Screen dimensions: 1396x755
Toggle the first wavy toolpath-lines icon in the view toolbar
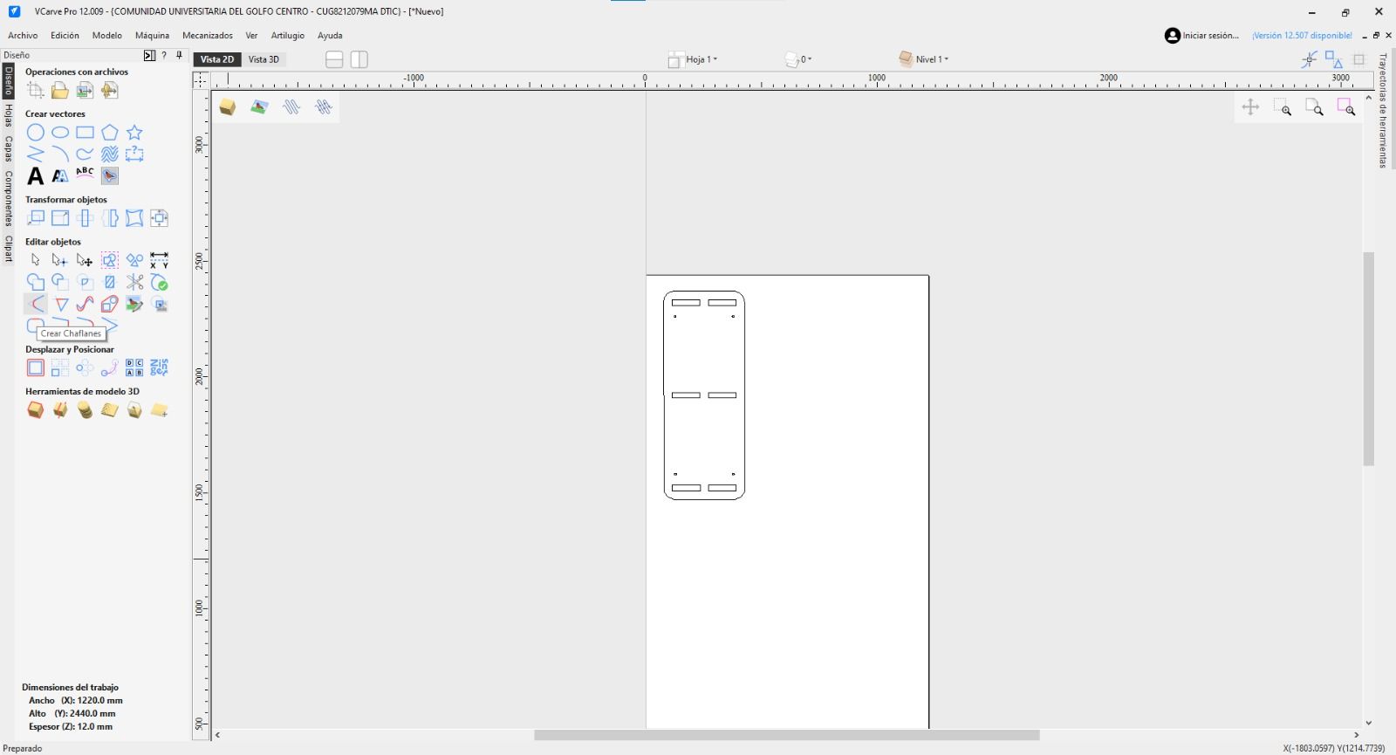tap(291, 107)
